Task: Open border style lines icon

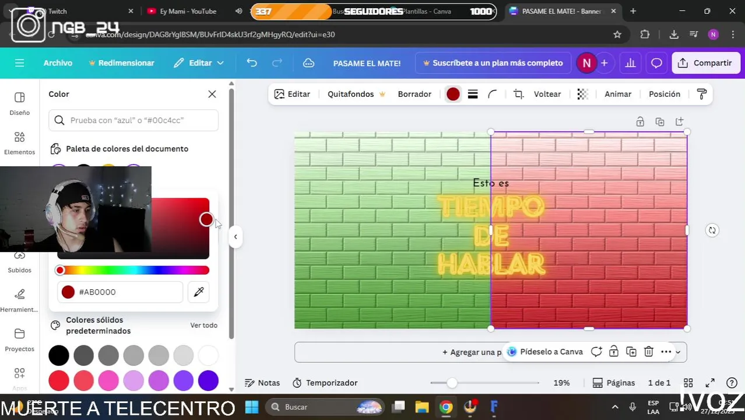Action: coord(473,94)
